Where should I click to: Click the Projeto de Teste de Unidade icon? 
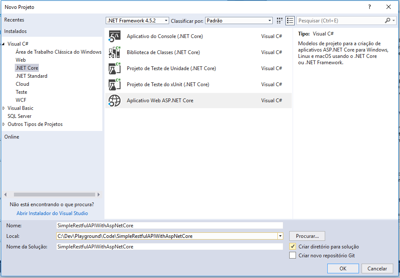coord(115,68)
